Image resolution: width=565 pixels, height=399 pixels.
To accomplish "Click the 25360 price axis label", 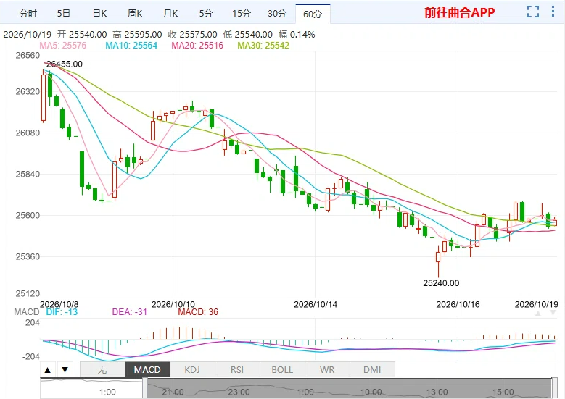I will pyautogui.click(x=28, y=257).
